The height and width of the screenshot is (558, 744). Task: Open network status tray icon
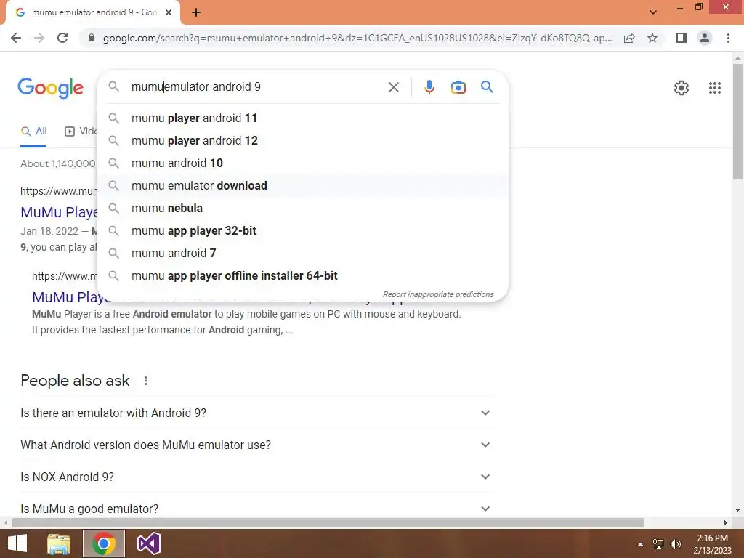(658, 544)
